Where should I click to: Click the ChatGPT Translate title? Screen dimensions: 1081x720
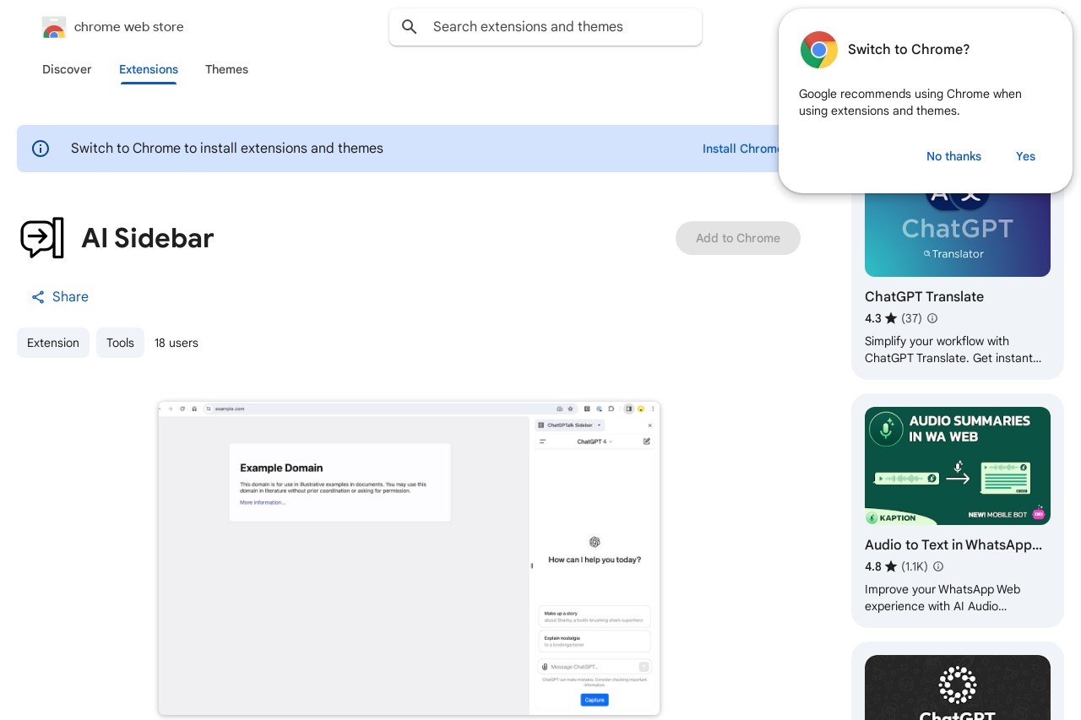pyautogui.click(x=924, y=296)
